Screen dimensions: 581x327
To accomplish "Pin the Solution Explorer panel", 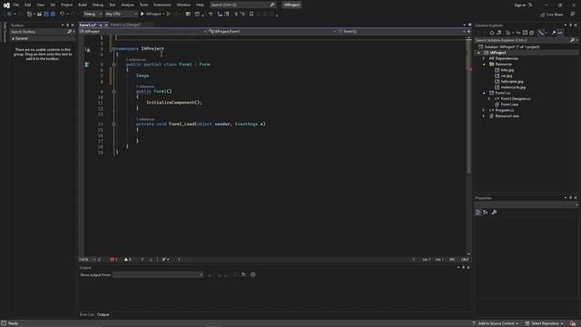I will coord(570,25).
